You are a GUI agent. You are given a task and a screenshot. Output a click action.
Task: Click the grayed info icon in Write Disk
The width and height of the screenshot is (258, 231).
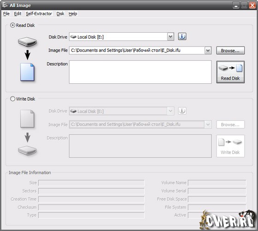182,111
